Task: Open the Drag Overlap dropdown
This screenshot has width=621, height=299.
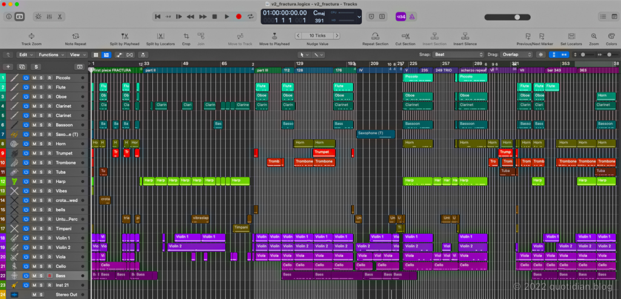Action: [516, 54]
